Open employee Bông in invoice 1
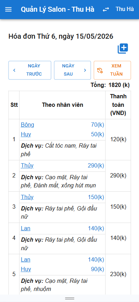 pyautogui.click(x=27, y=125)
